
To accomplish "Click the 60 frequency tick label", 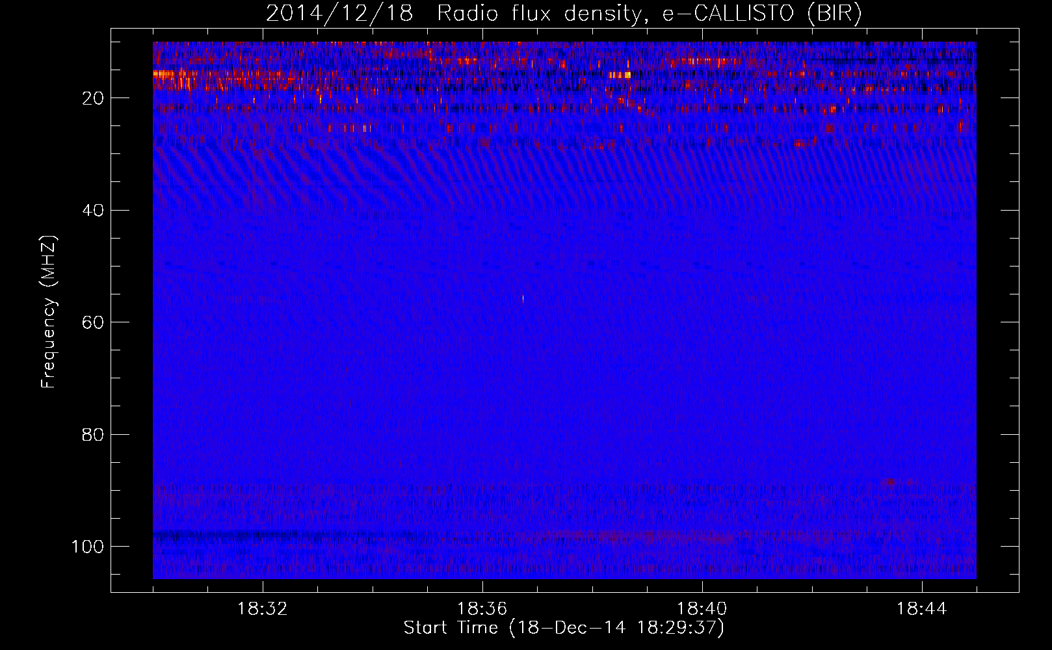I will 94,322.
